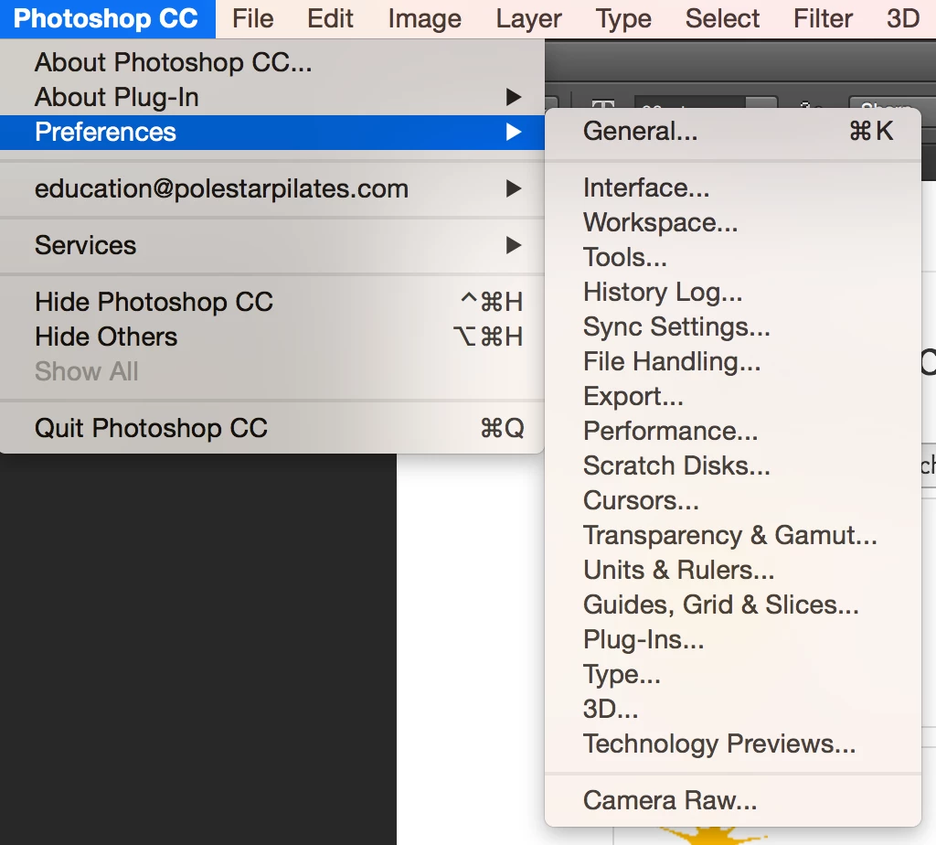Open Performance... preferences
936x845 pixels.
click(733, 431)
